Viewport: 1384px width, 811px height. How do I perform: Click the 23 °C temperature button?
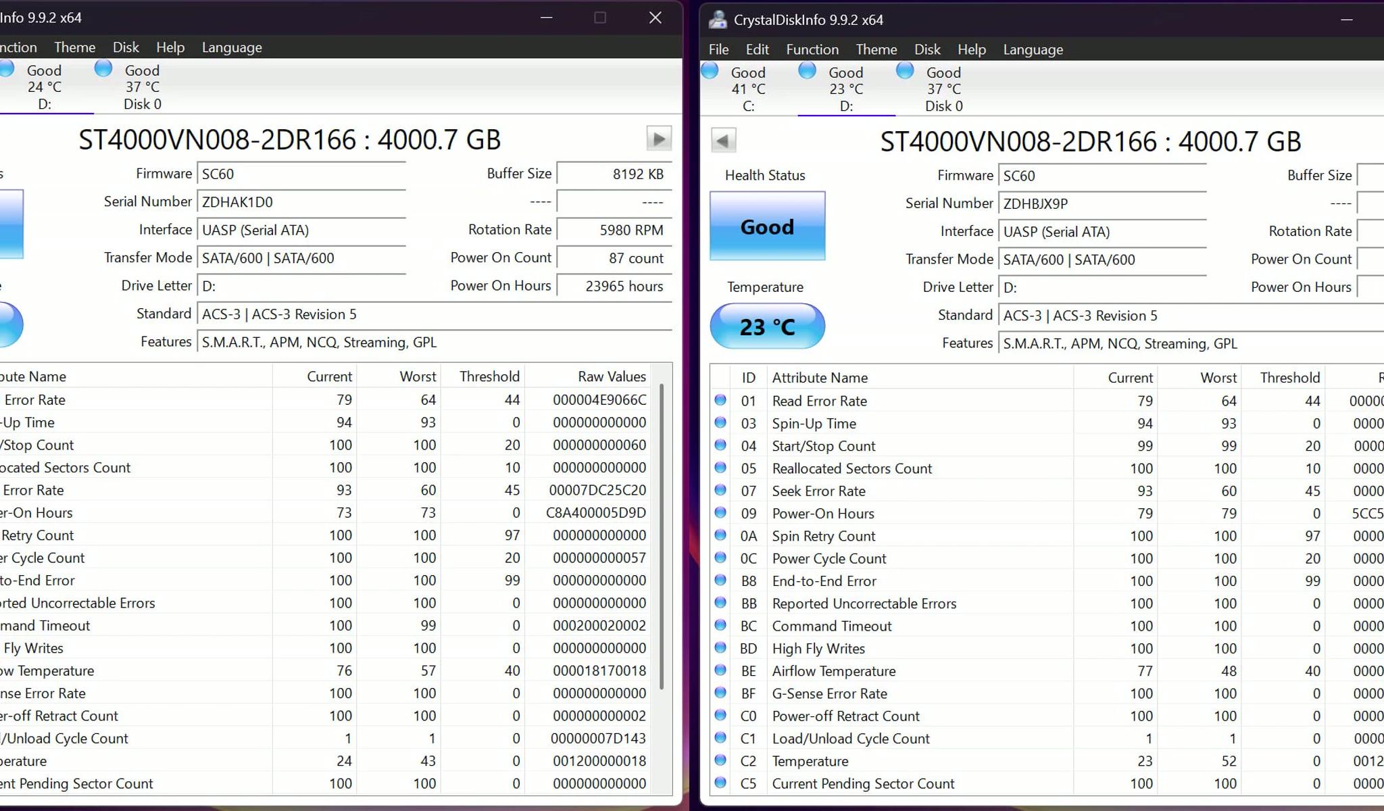767,326
